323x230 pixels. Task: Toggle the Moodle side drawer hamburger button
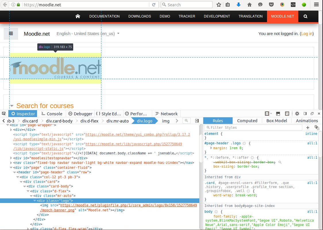[11, 34]
